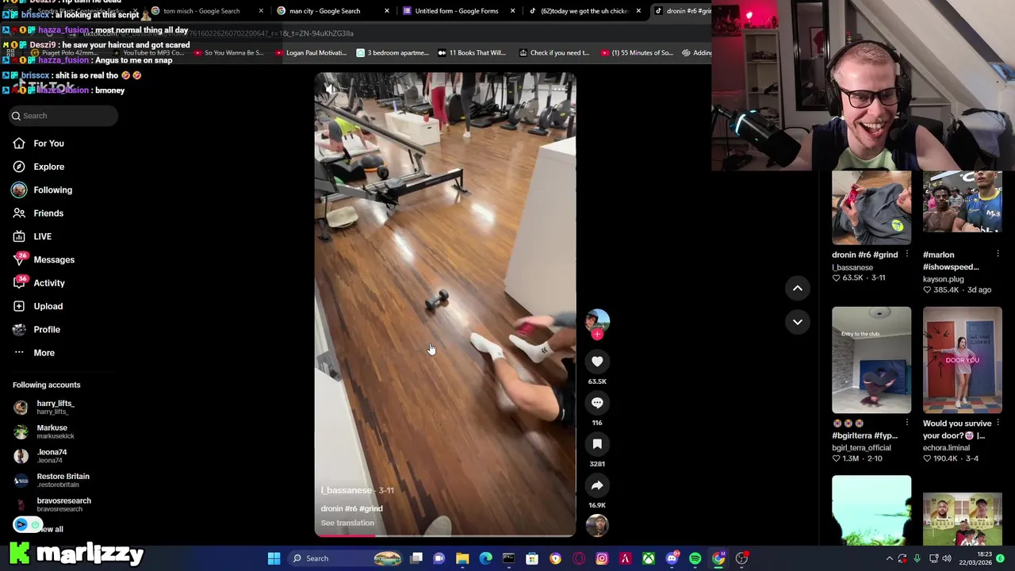The image size is (1015, 571).
Task: Open Check if you need t... bookmark
Action: tap(554, 53)
